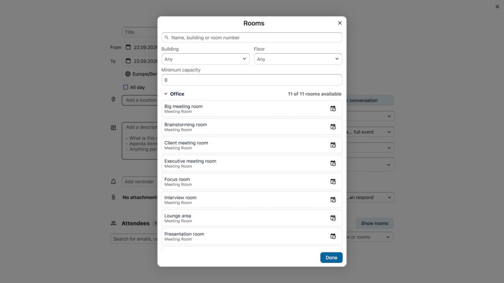Open availability calendar for Big meeting room
Screen dimensions: 504x283
coord(333,109)
